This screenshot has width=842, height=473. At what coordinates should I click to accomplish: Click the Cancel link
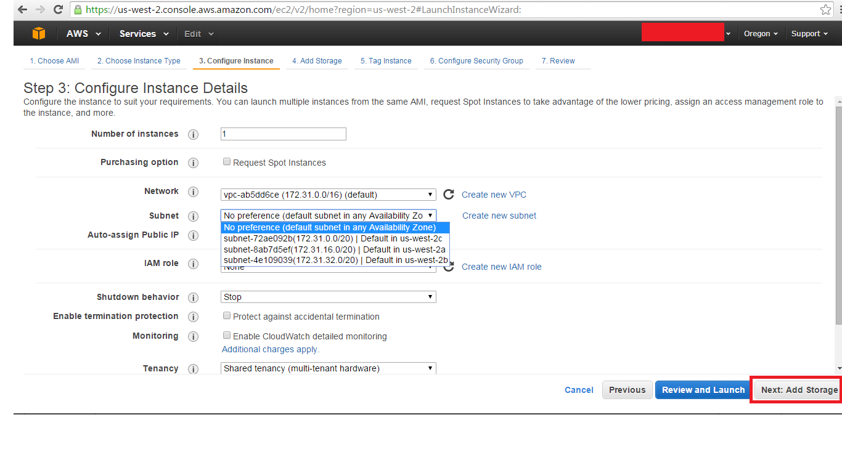(x=579, y=390)
